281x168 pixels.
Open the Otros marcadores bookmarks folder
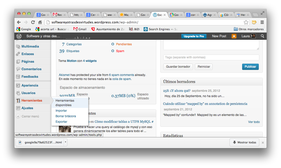[248, 29]
